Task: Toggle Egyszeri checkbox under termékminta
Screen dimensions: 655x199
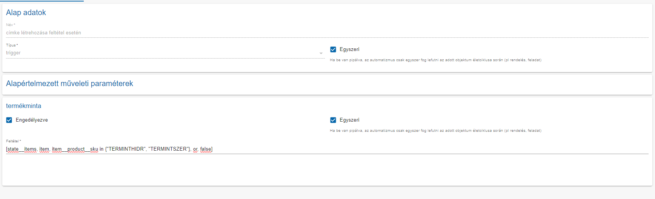Action: 333,120
